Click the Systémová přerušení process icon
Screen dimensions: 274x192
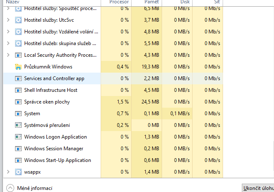point(18,125)
